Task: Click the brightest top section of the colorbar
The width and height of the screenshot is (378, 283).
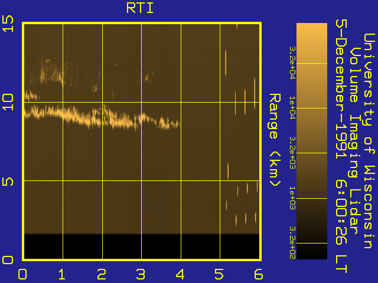Action: coord(312,43)
